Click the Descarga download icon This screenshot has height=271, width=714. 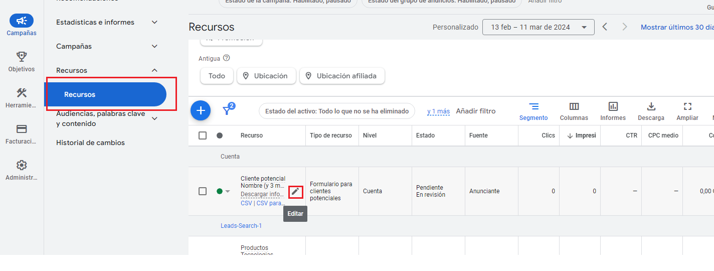pyautogui.click(x=651, y=111)
